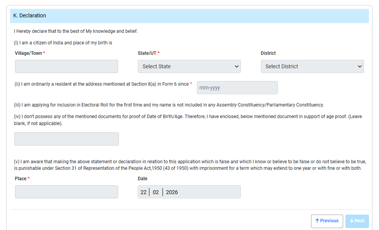Go to the Previous section

pos(327,221)
